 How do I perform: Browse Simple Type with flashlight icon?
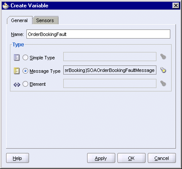click(163, 57)
